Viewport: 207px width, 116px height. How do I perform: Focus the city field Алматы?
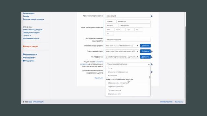tap(112, 25)
